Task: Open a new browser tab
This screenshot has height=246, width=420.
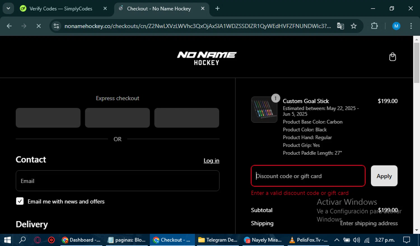Action: (217, 8)
